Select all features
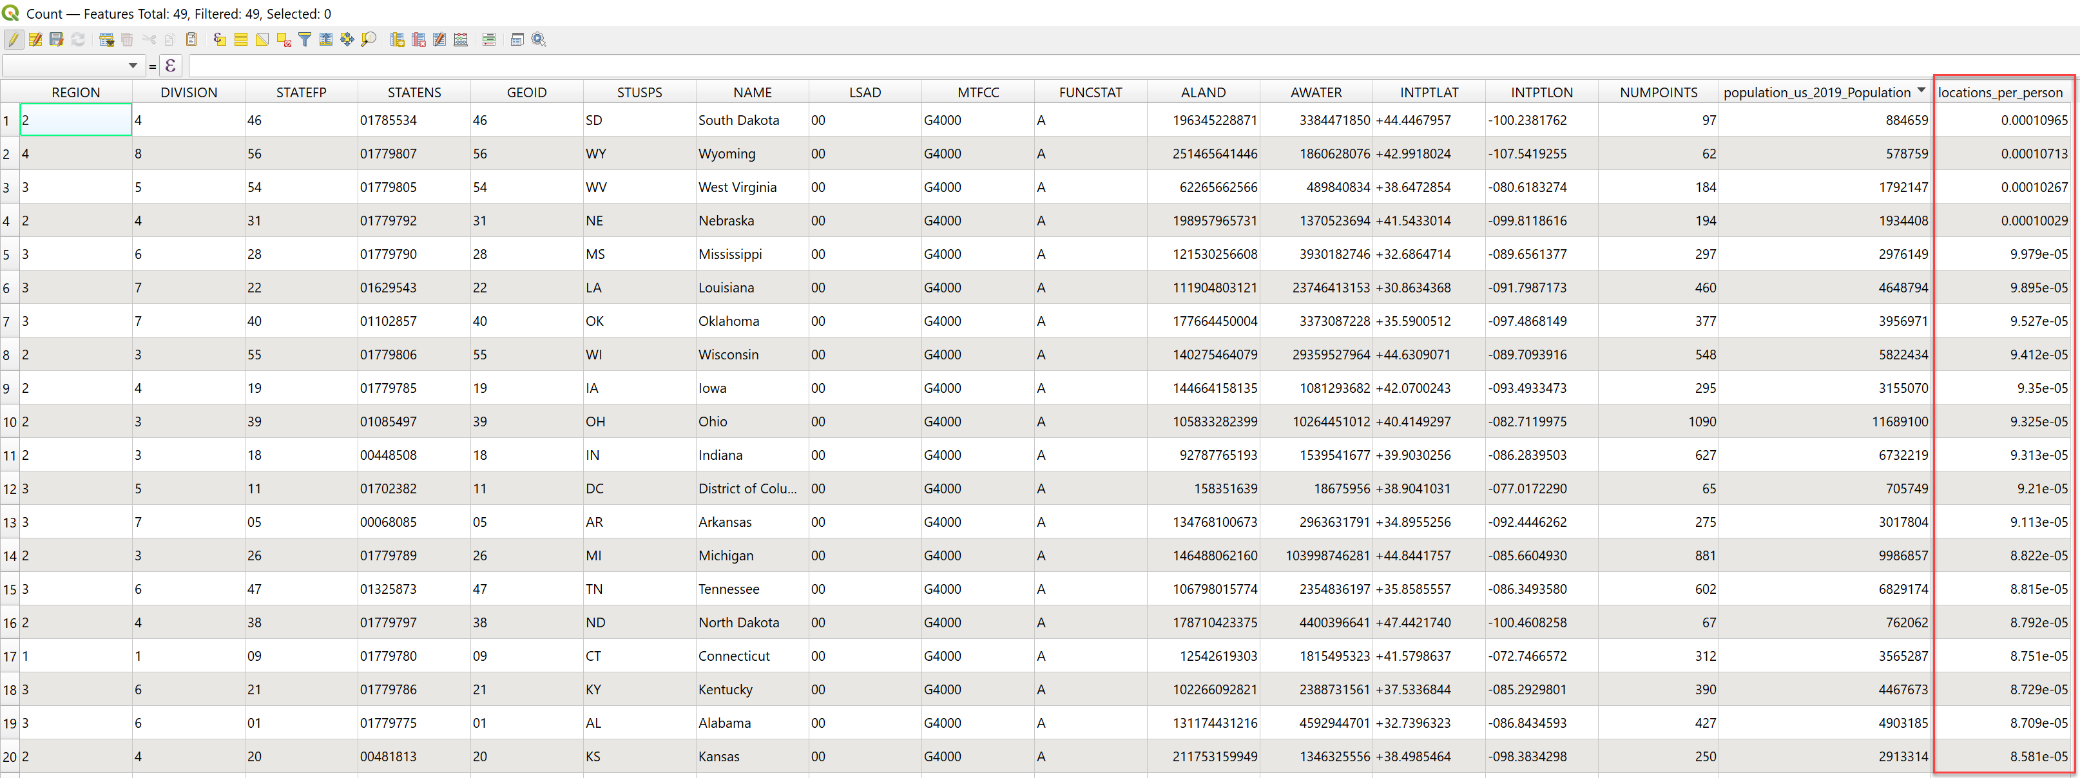 (x=240, y=39)
